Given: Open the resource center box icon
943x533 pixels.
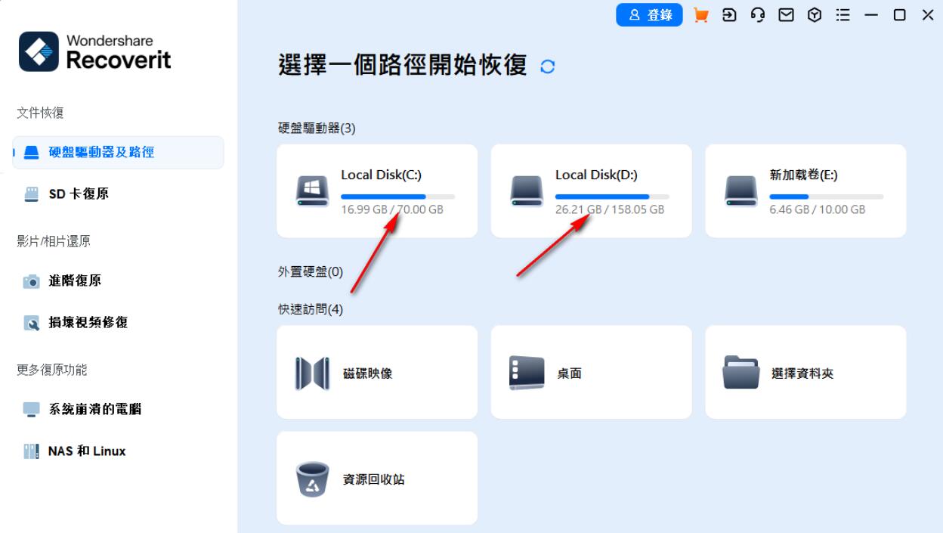Looking at the screenshot, I should pyautogui.click(x=815, y=14).
